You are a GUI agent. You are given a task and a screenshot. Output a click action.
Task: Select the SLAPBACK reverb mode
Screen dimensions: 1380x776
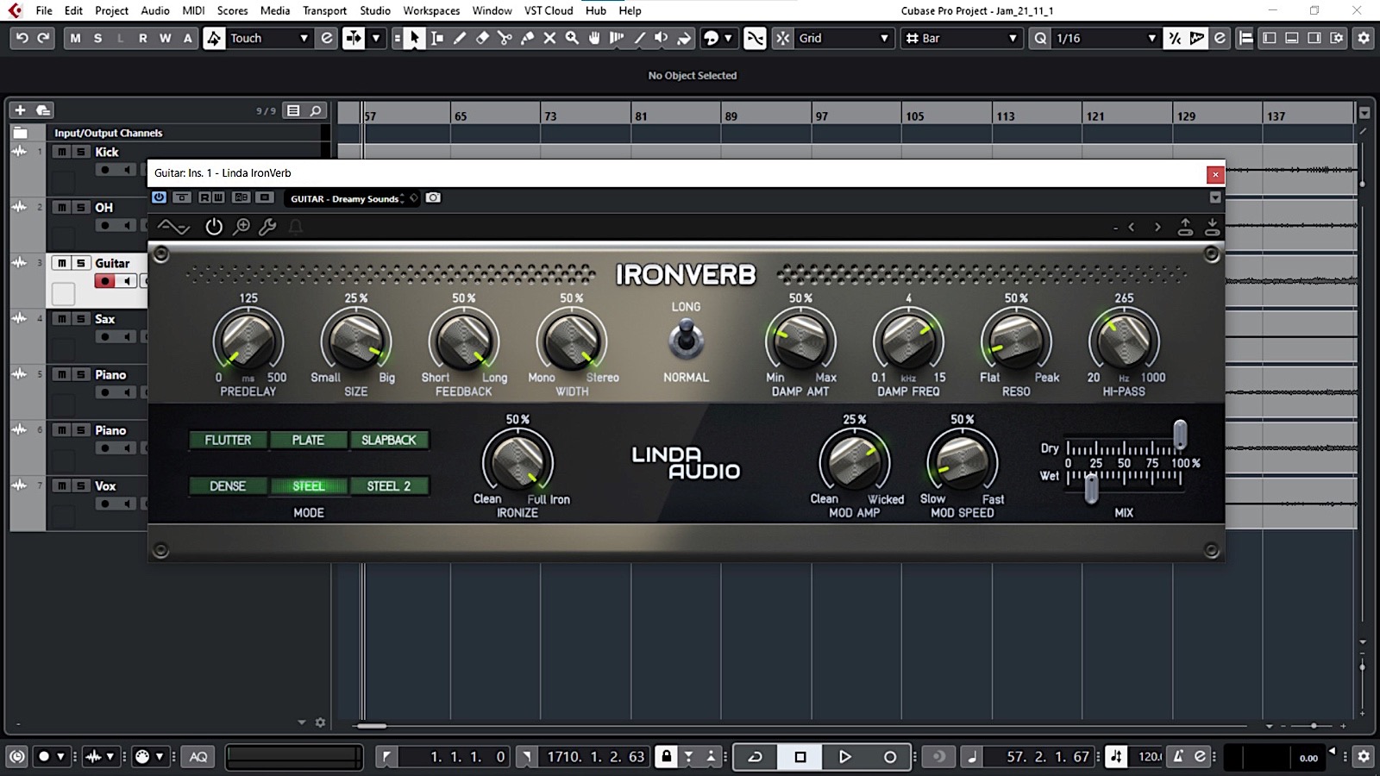coord(388,440)
